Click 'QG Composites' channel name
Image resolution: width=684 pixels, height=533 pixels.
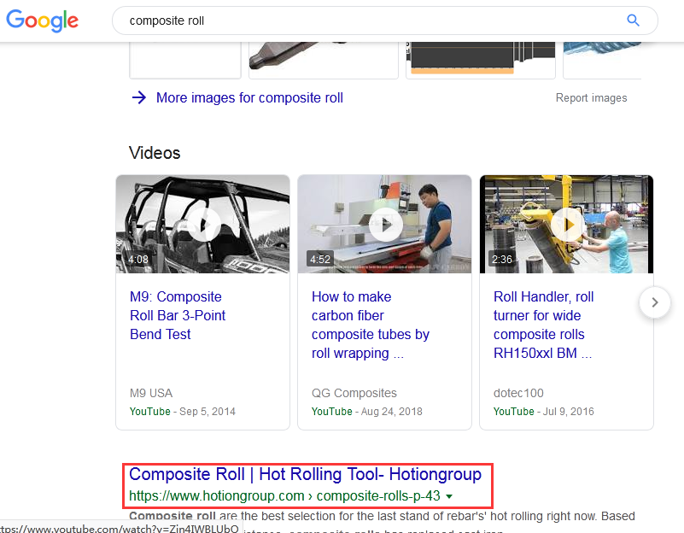(x=354, y=393)
